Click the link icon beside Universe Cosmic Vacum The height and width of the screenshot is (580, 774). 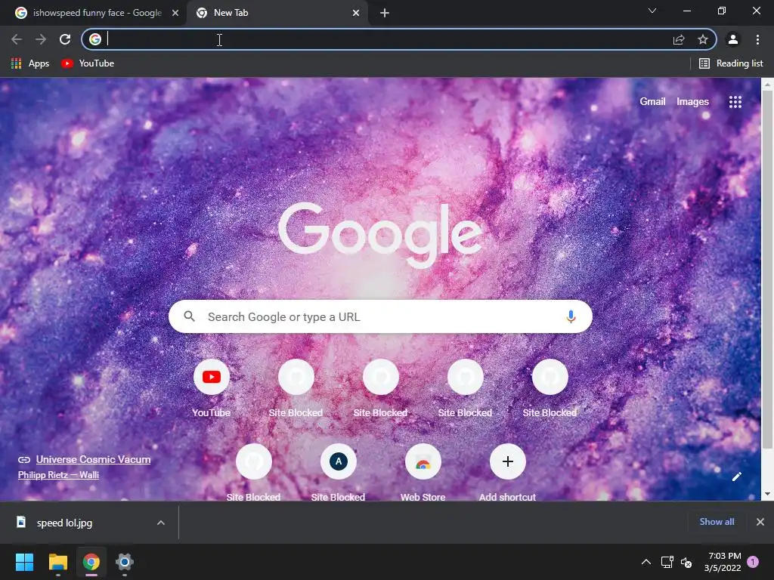coord(24,460)
